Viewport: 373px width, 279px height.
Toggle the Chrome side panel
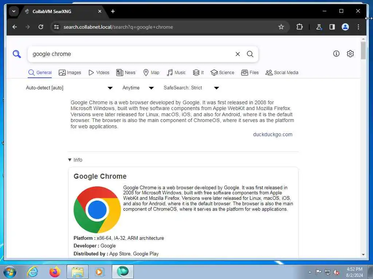(x=332, y=27)
